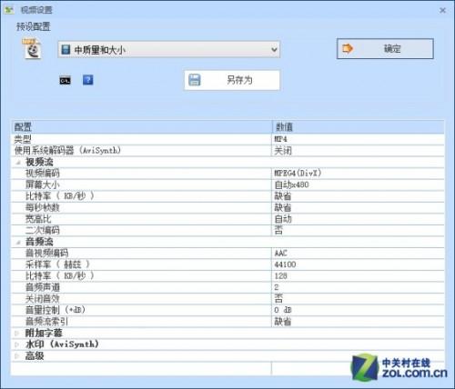Select the 类型 row value MP4
455x389 pixels.
pos(281,139)
